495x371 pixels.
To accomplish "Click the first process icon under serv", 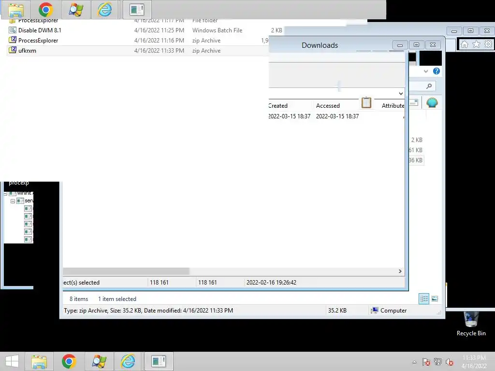I will (x=28, y=209).
